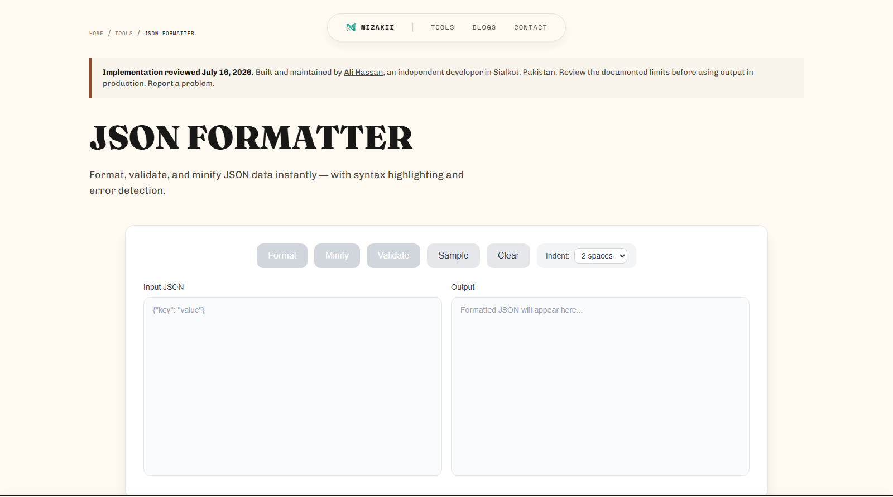Open the Contact page link
This screenshot has width=893, height=497.
tap(530, 27)
